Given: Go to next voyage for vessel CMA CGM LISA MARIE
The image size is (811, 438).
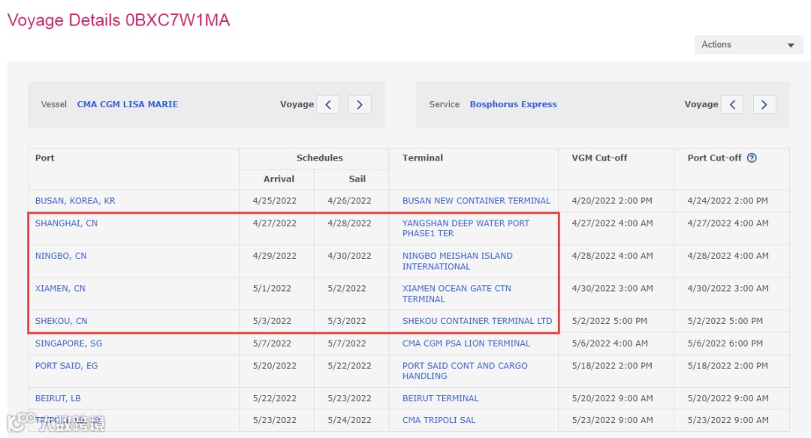Looking at the screenshot, I should point(360,104).
